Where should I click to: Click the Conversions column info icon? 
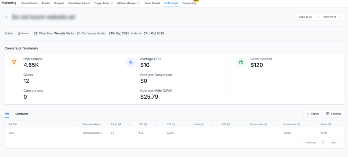(265, 124)
